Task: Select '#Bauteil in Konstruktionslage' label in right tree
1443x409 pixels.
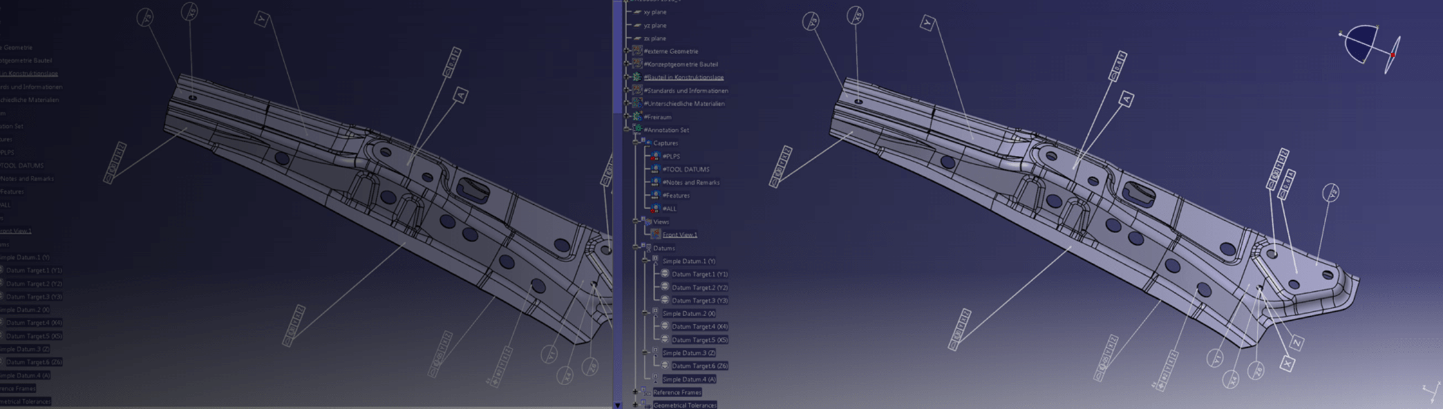Action: coord(684,77)
